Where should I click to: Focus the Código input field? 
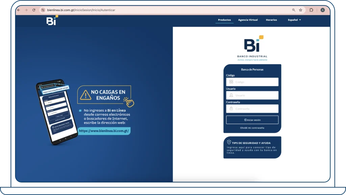point(255,82)
